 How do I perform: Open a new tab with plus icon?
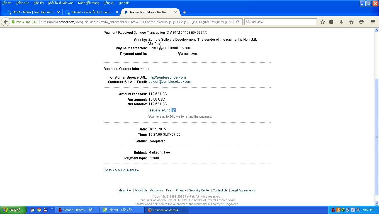[184, 12]
